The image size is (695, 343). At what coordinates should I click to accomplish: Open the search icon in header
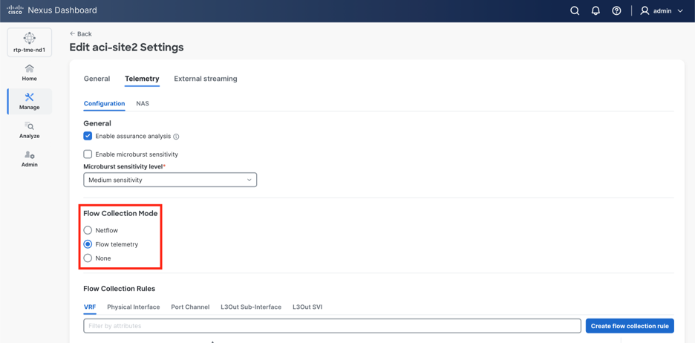pyautogui.click(x=575, y=11)
